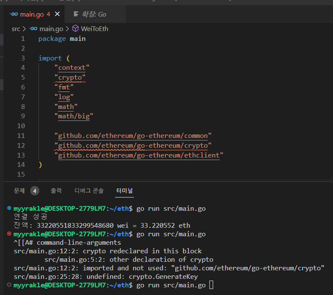
Task: Close the main.go editor tab
Action: click(x=57, y=14)
